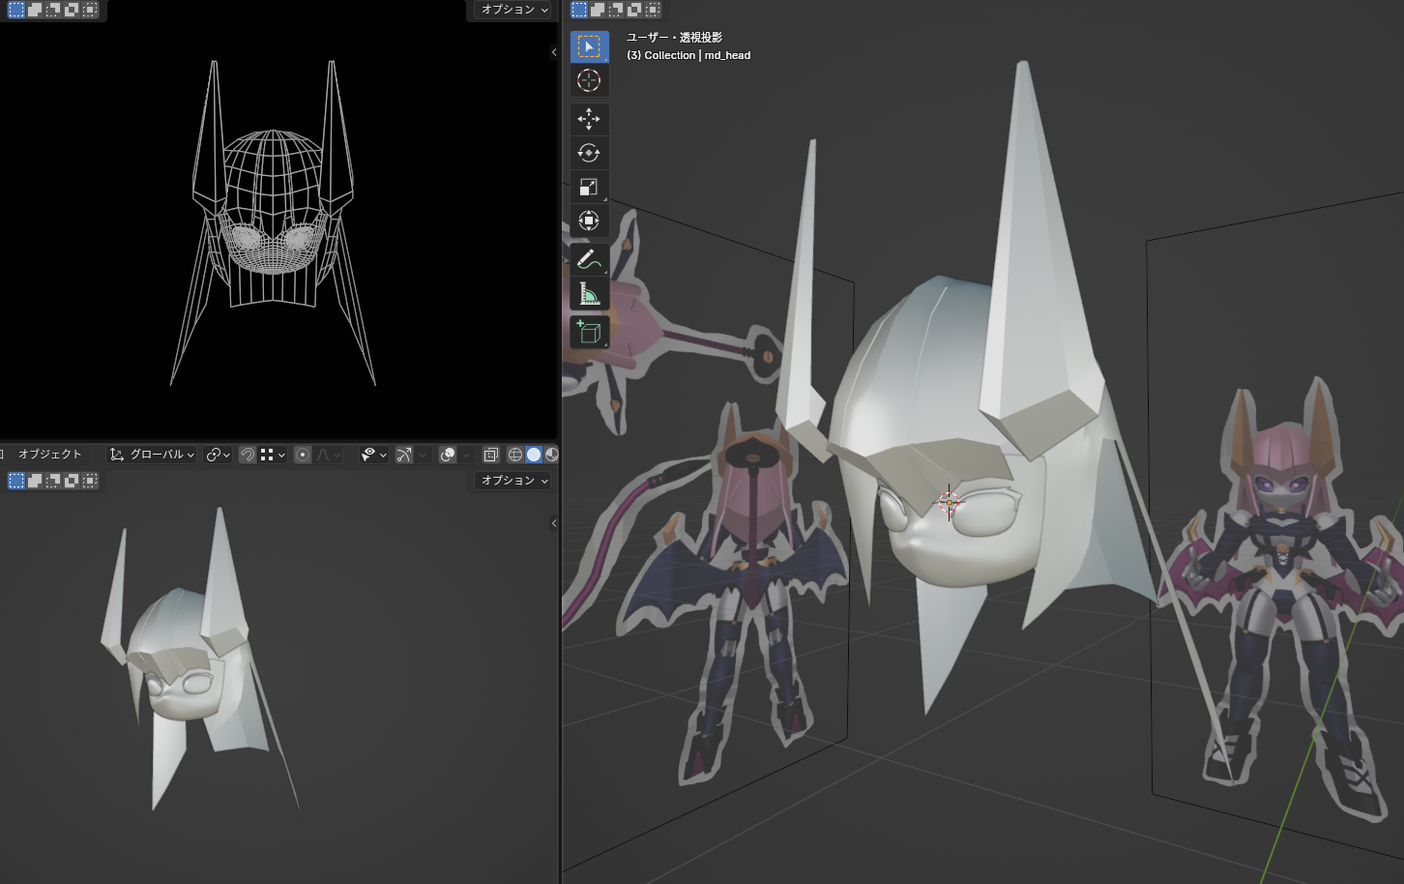Toggle viewport gizmos display
Viewport: 1404px width, 884px height.
pos(404,455)
